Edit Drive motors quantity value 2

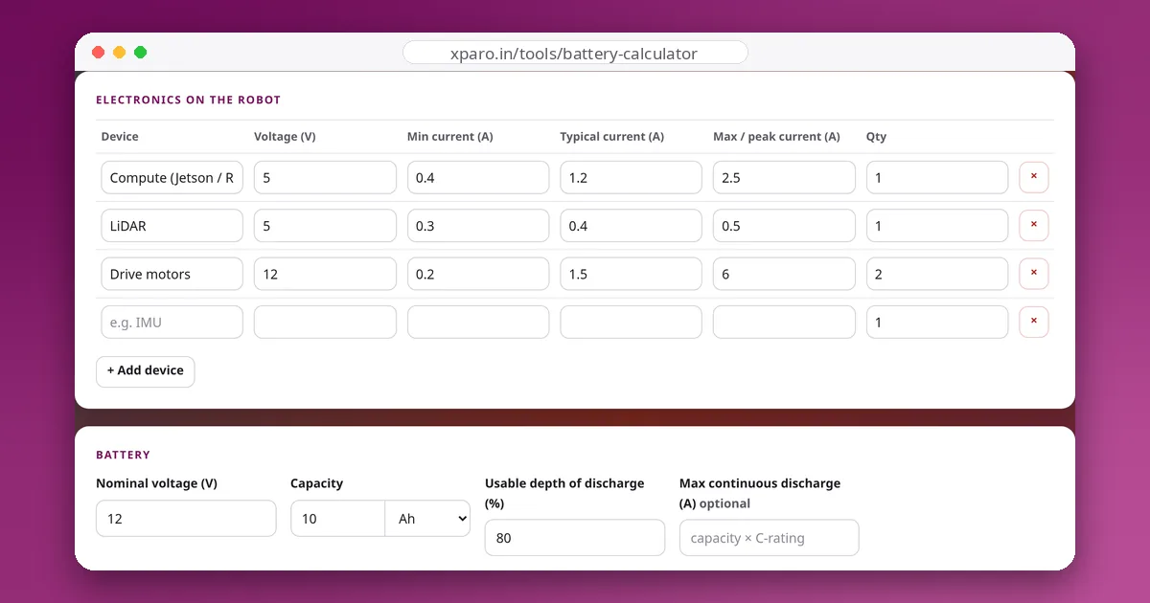(x=937, y=274)
